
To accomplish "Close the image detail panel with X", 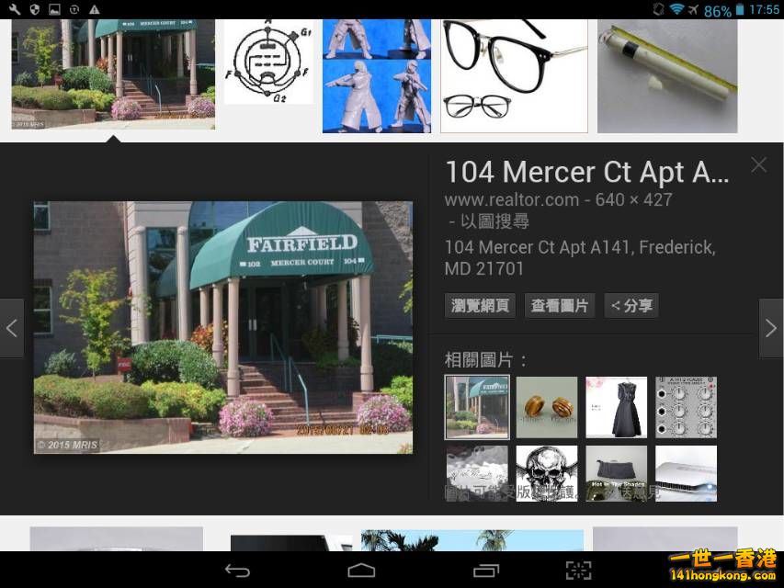I will [x=758, y=164].
